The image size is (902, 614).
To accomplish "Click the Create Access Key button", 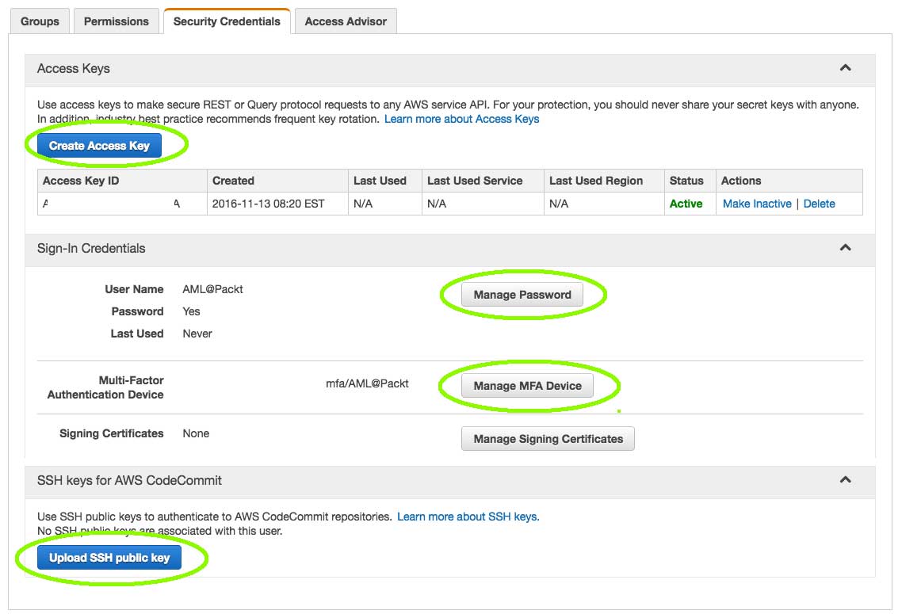I will (x=99, y=146).
